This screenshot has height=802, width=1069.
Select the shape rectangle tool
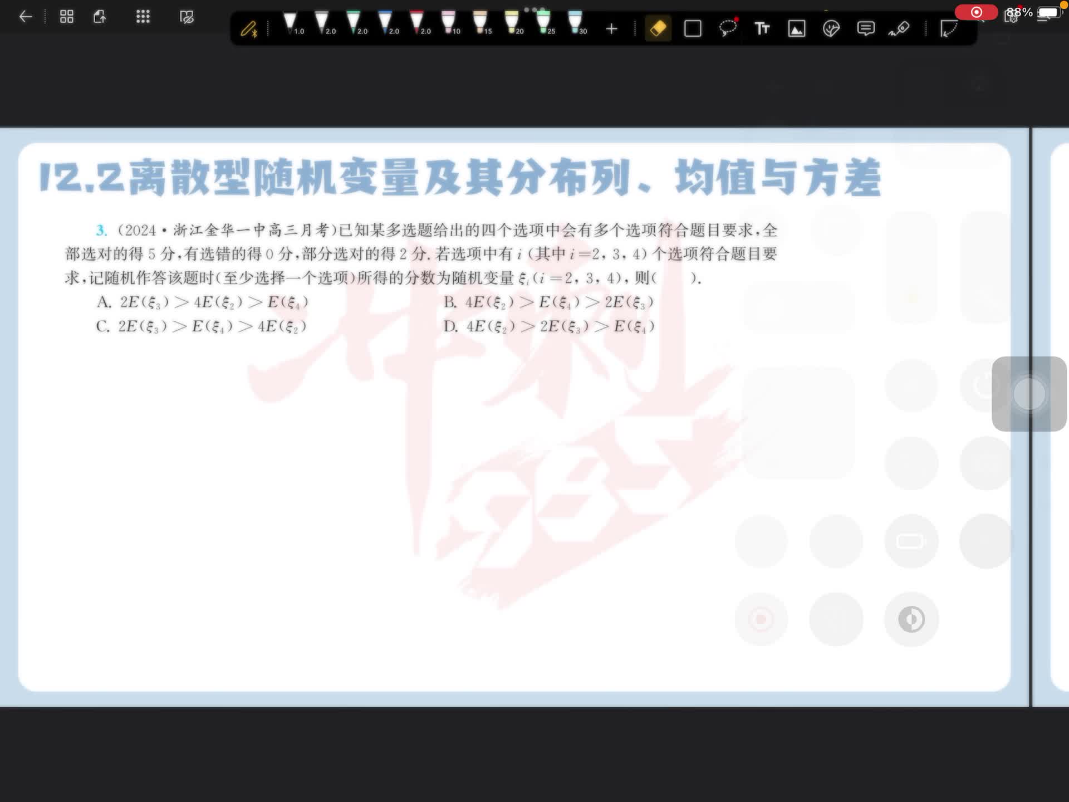693,28
